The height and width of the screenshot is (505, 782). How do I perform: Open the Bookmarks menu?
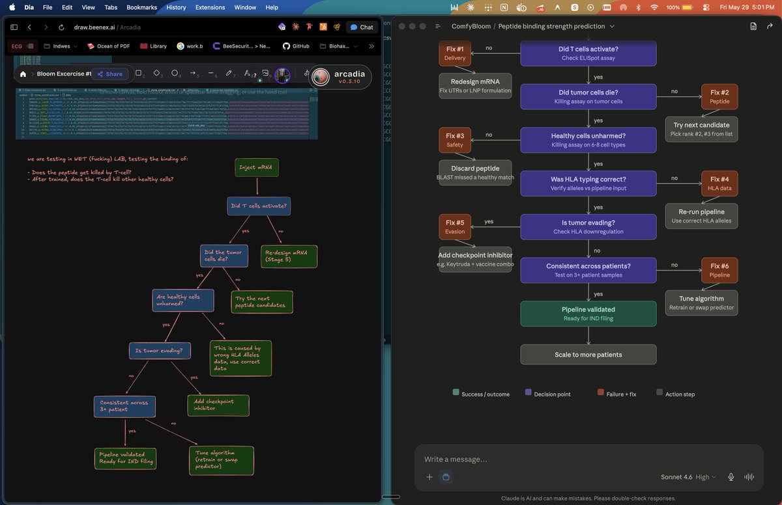pyautogui.click(x=142, y=7)
